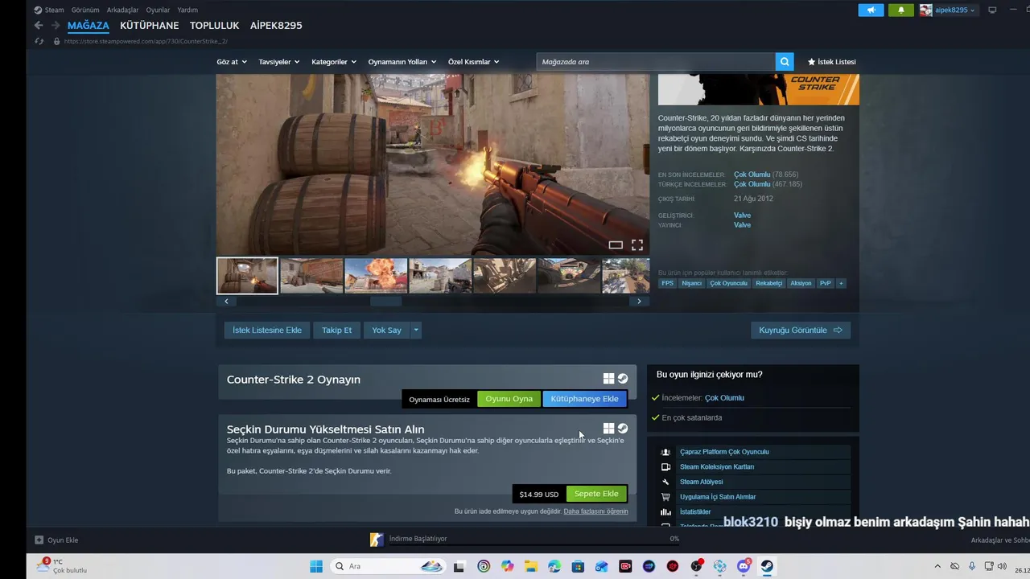
Task: Open Task View from the taskbar
Action: click(459, 566)
